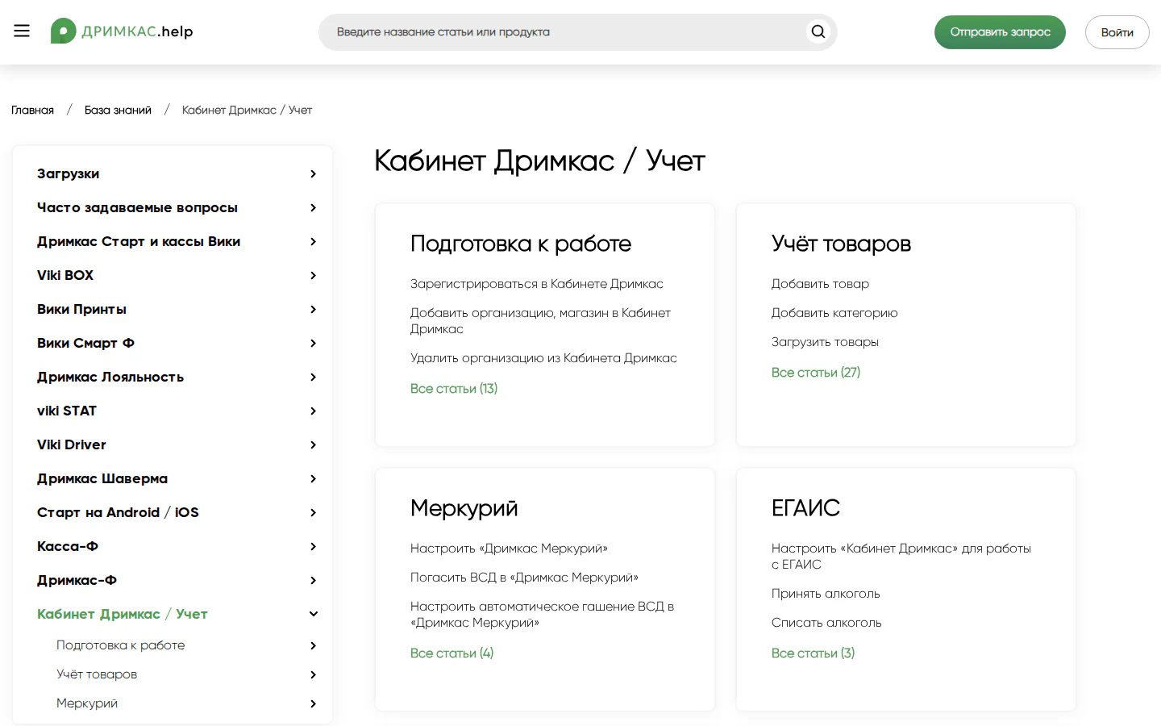Open Viki Driver sidebar item
Viewport: 1161px width, 726px height.
click(72, 444)
